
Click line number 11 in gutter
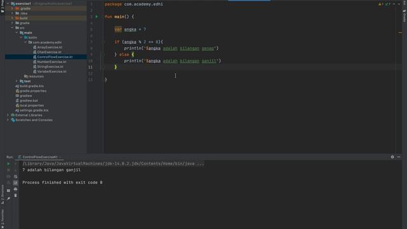point(90,67)
